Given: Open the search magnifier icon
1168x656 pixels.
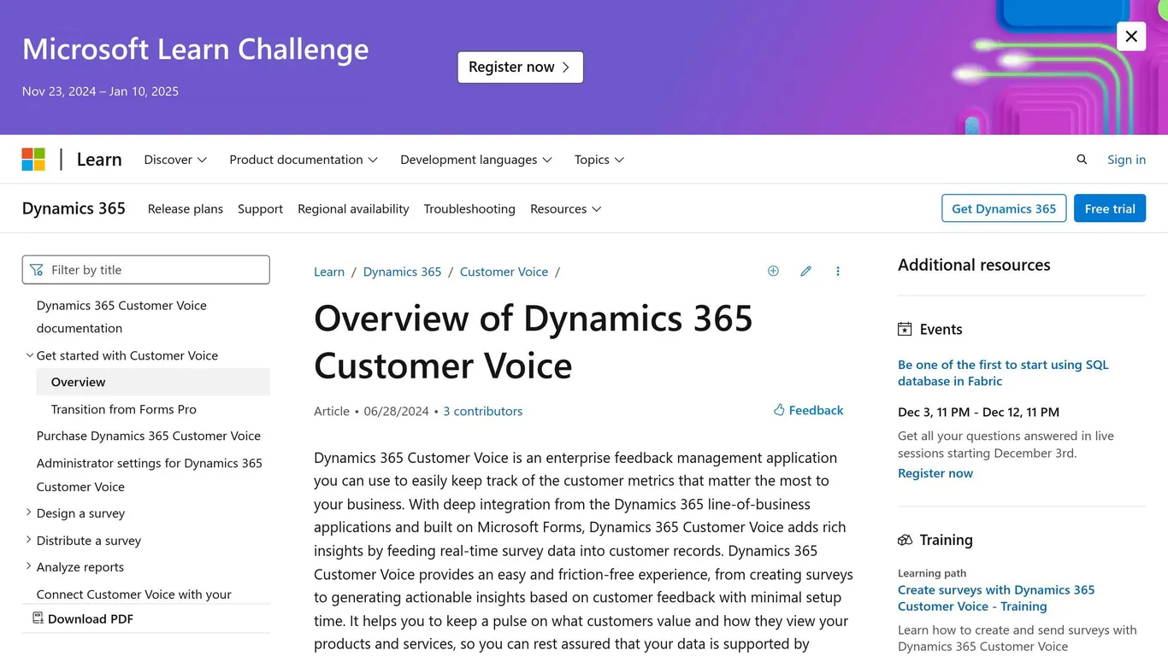Looking at the screenshot, I should 1082,159.
